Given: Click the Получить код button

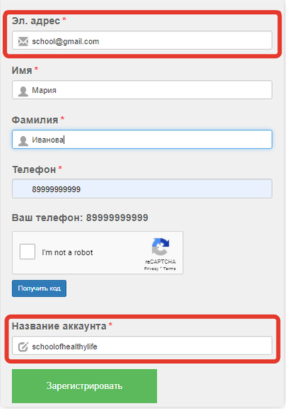Looking at the screenshot, I should click(x=39, y=288).
